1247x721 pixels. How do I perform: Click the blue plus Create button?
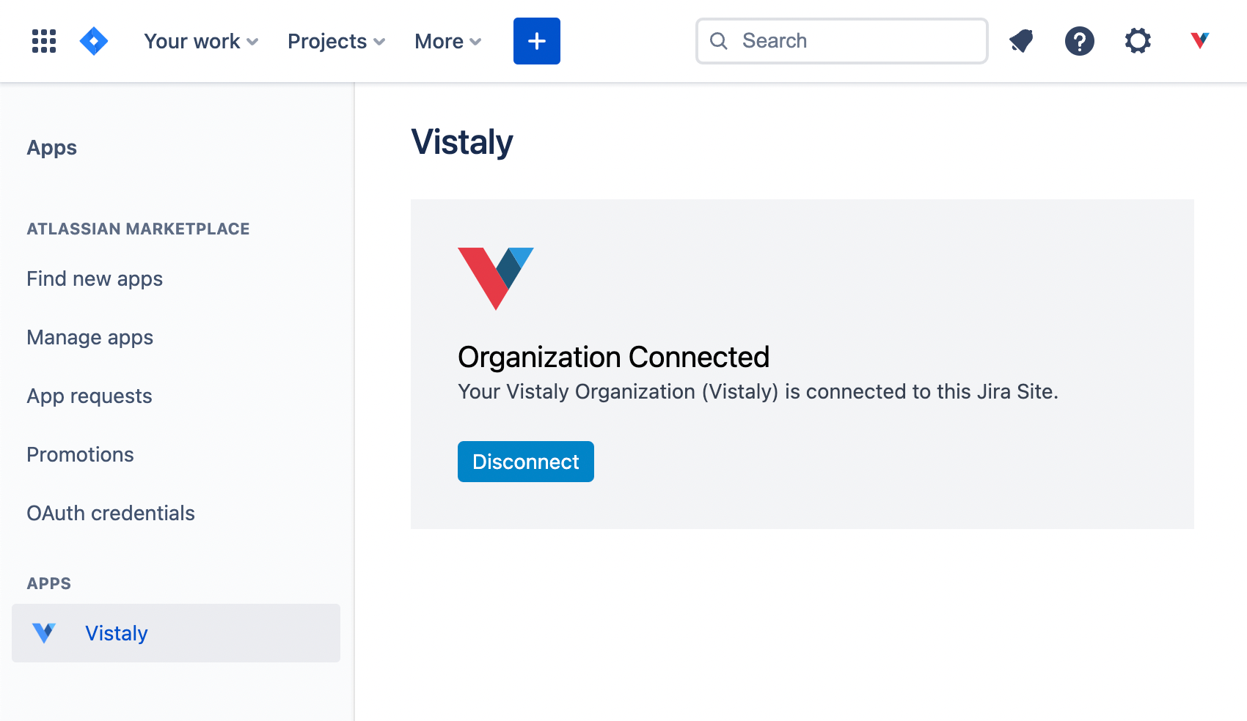(x=537, y=41)
